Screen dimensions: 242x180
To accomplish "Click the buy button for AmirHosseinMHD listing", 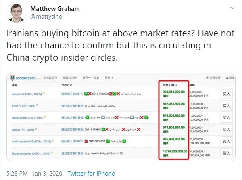I will [226, 141].
